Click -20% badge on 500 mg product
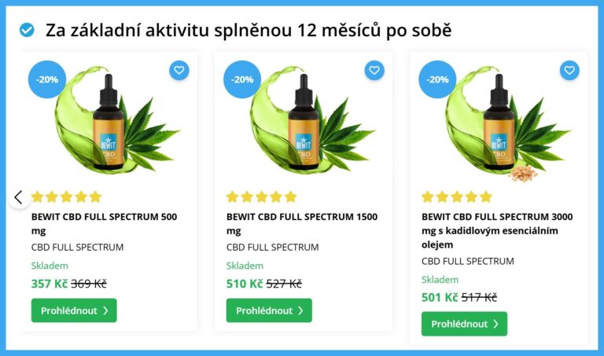604x356 pixels. coord(47,79)
